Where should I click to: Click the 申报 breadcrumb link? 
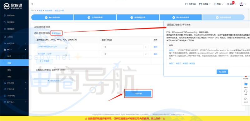(x=40, y=11)
